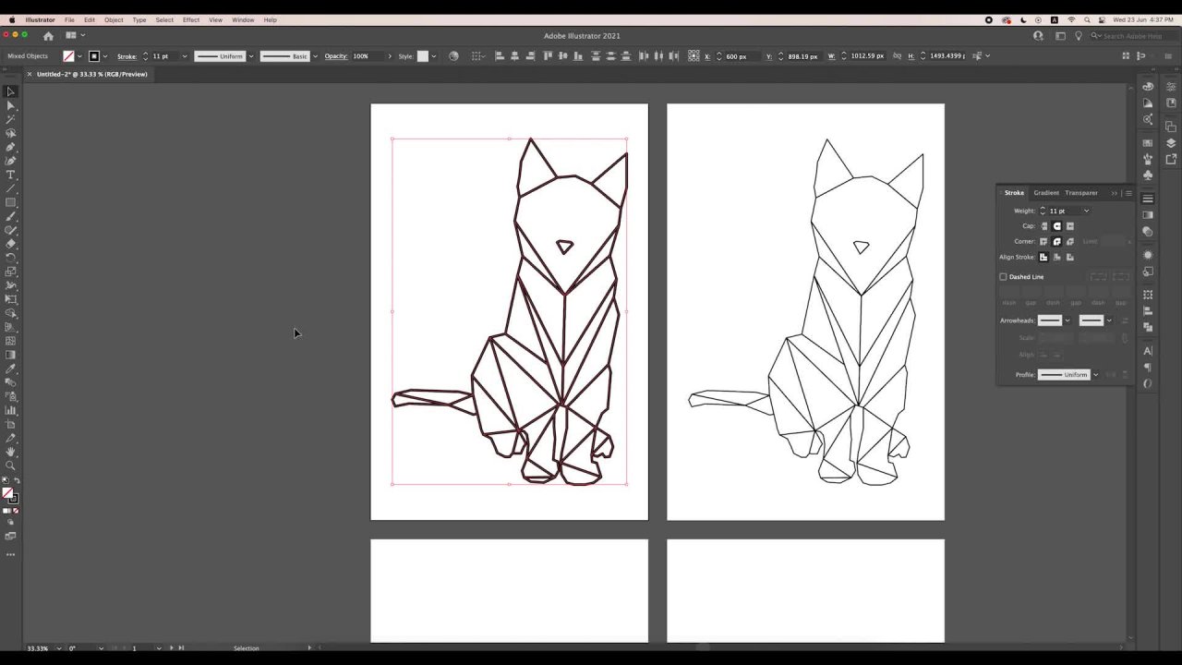Click the fill color swatch in control bar

click(68, 56)
